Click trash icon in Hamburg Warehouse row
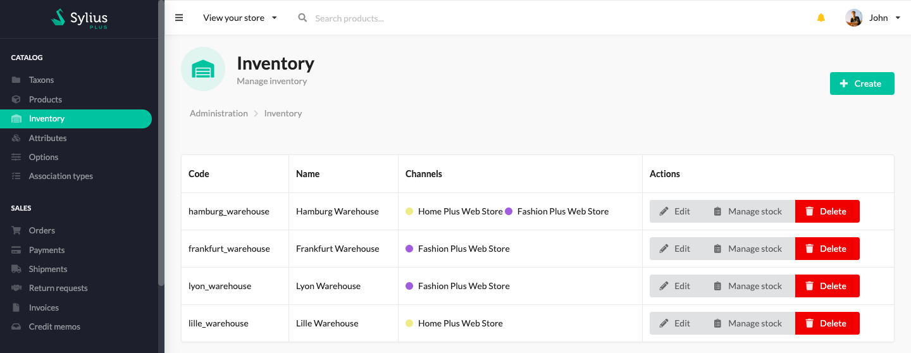Viewport: 911px width, 353px height. click(x=809, y=211)
